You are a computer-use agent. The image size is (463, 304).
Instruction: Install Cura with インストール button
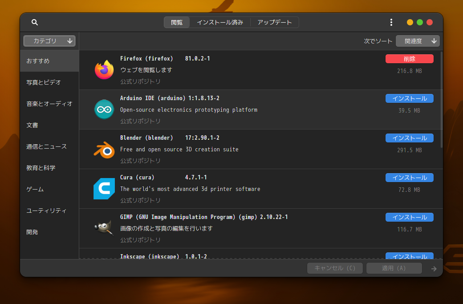pyautogui.click(x=409, y=178)
